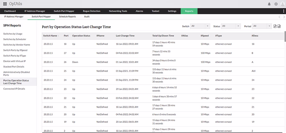Open the user profile avatar
Viewport: 286px width, 133px height.
pyautogui.click(x=283, y=4)
